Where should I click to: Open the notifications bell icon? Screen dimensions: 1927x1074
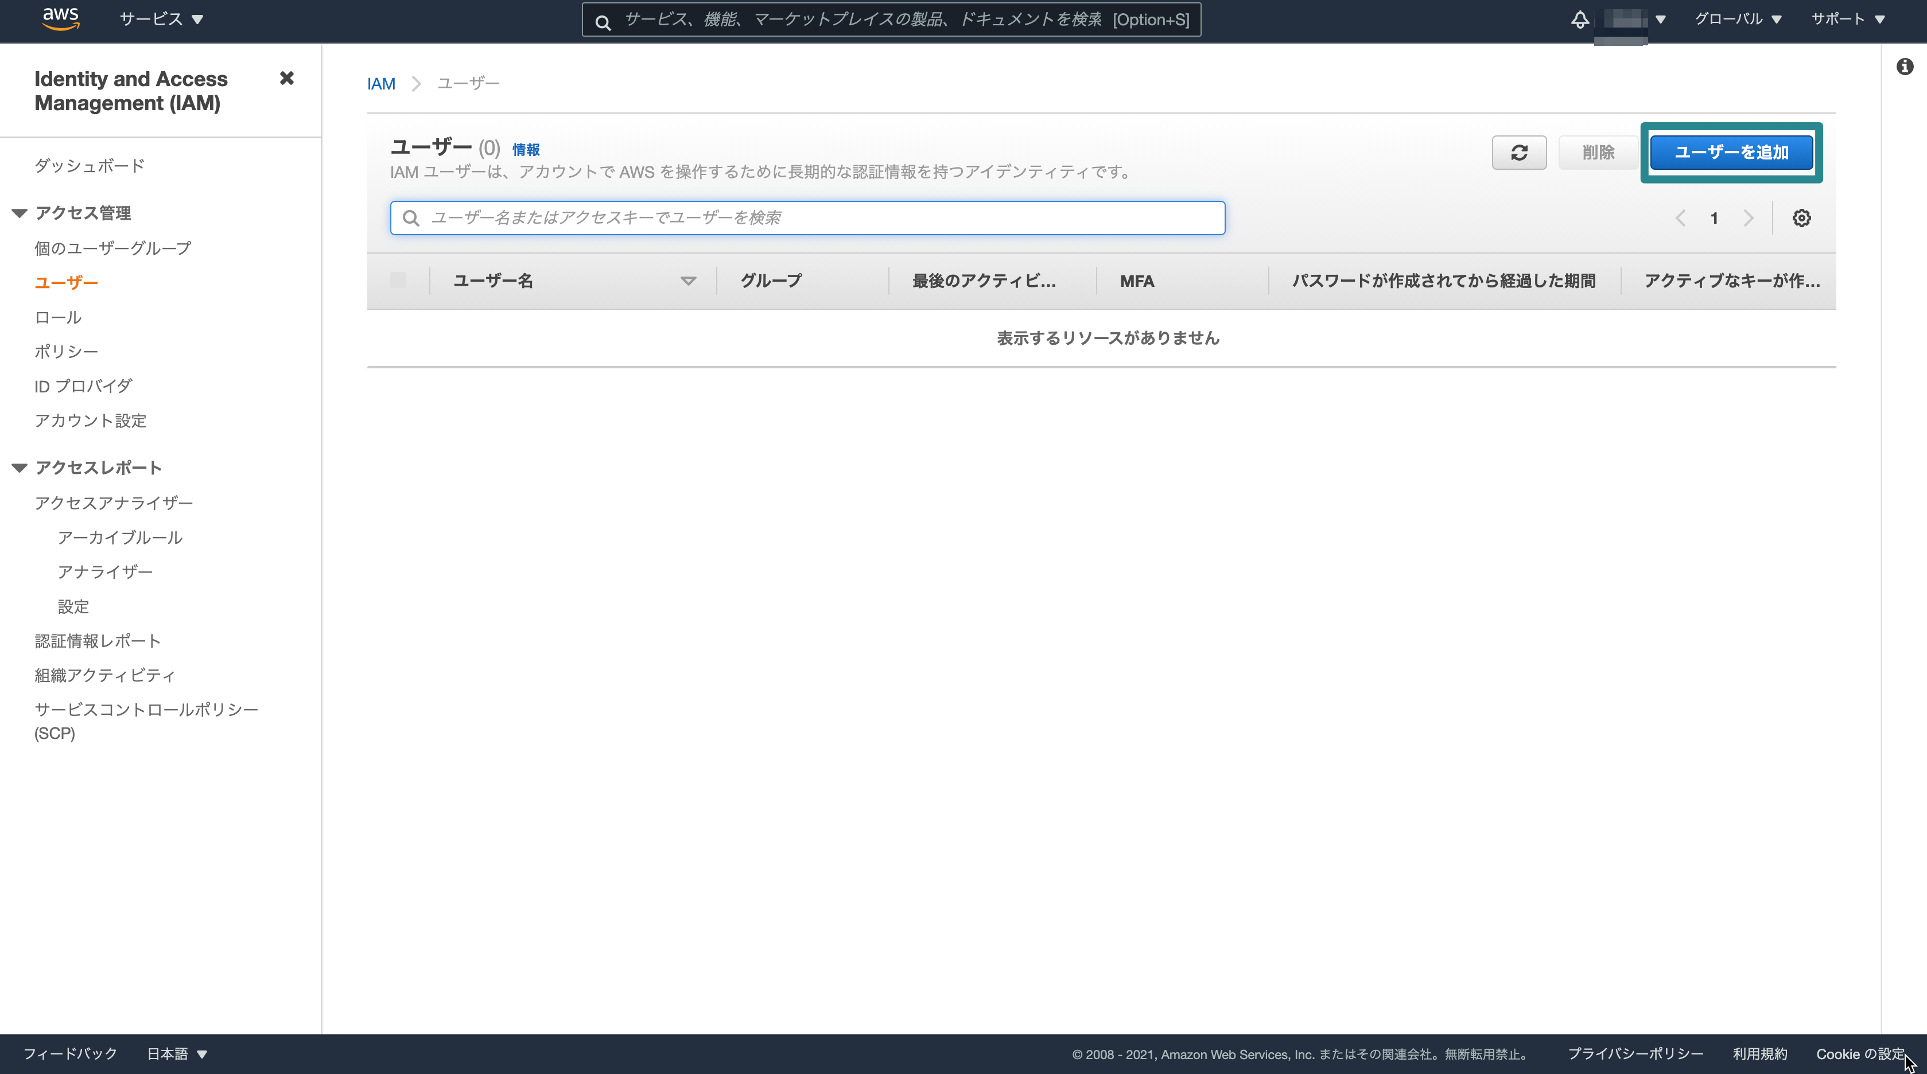(1579, 20)
